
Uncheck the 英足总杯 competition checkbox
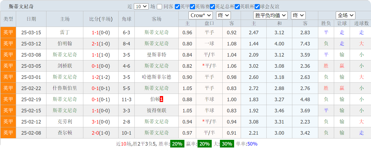[x=212, y=7]
